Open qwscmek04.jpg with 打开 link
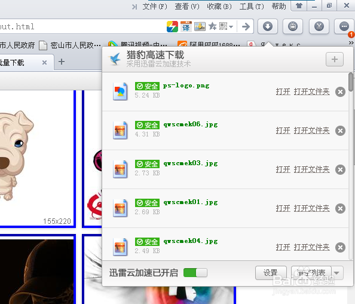The width and height of the screenshot is (355, 304). [283, 247]
